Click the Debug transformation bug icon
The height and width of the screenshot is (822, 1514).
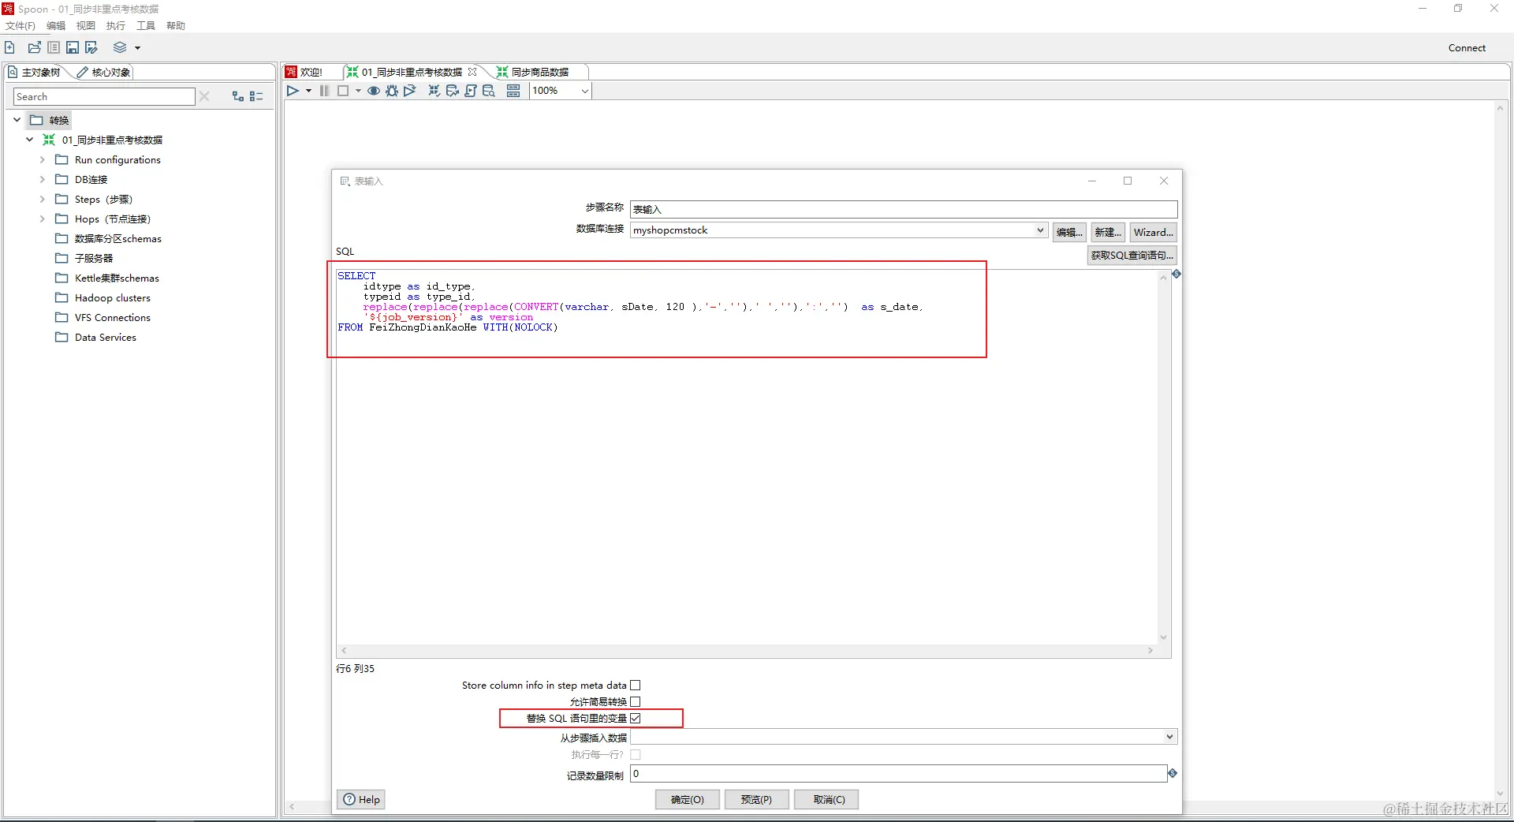click(x=392, y=91)
